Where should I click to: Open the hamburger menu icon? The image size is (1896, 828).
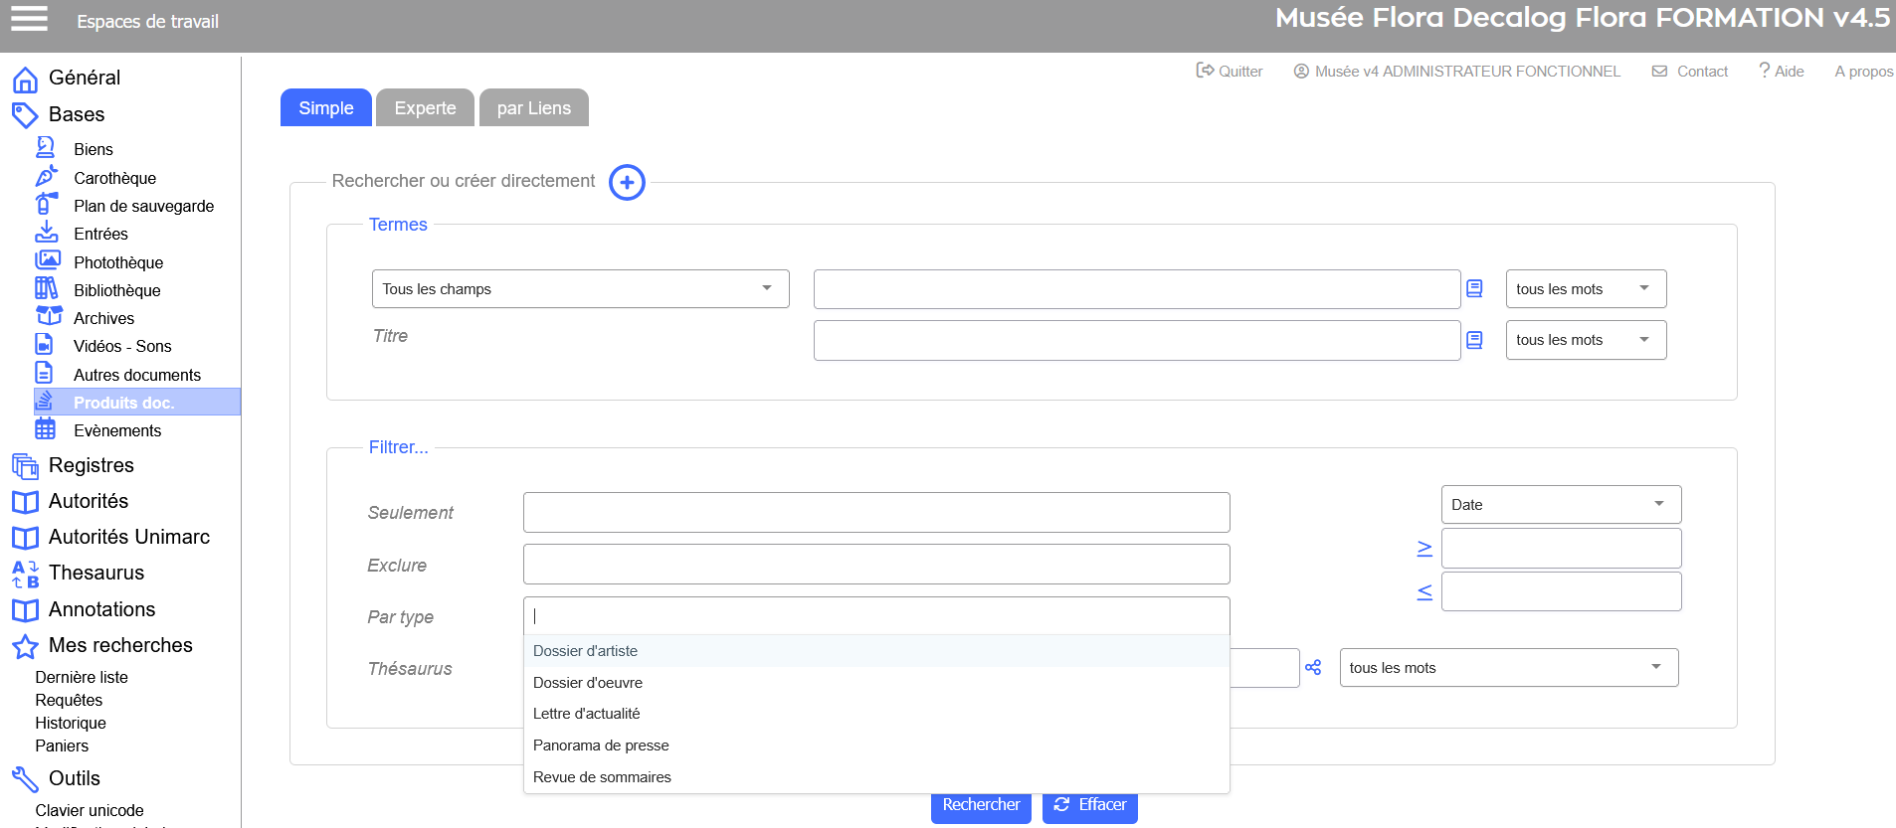[29, 19]
